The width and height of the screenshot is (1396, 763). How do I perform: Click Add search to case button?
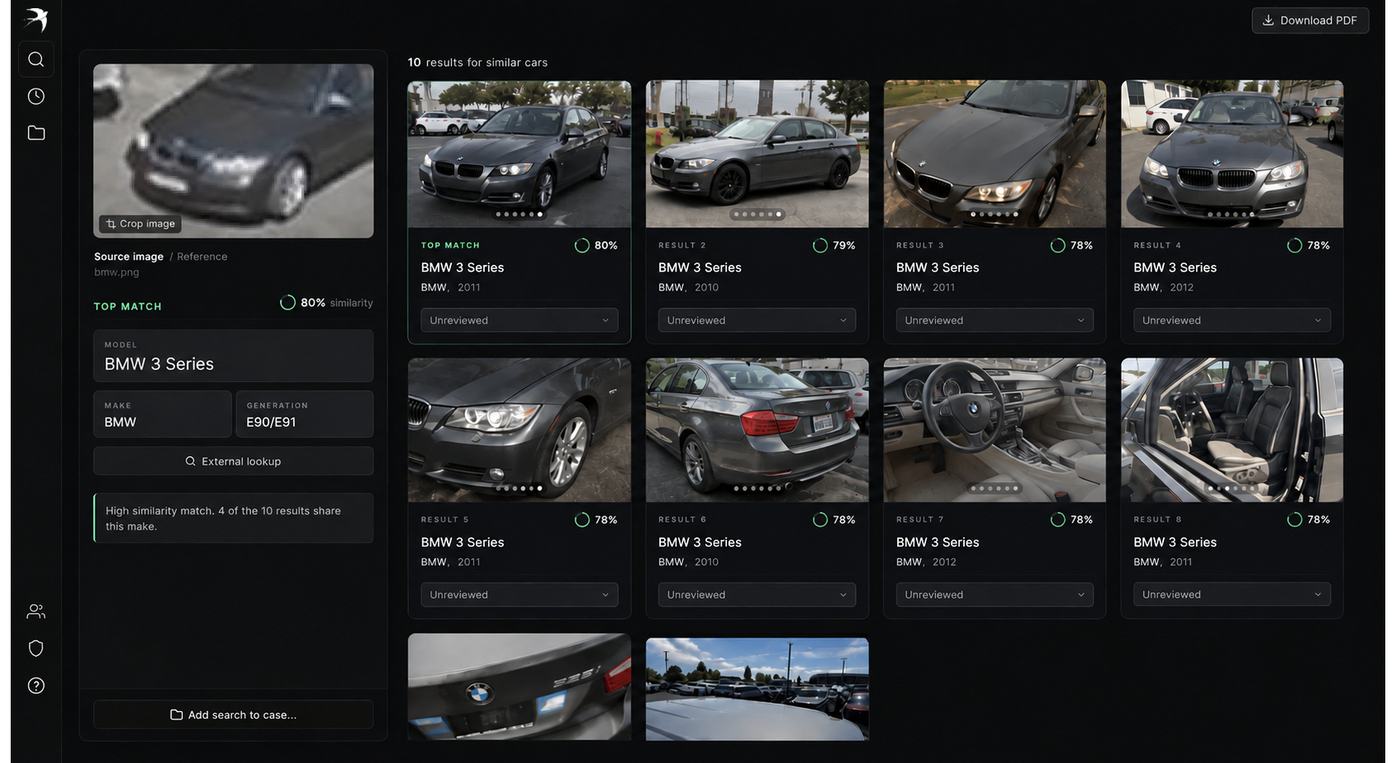click(x=234, y=714)
